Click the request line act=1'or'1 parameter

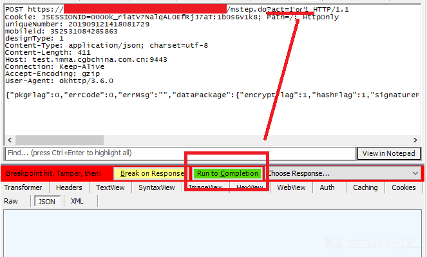290,9
